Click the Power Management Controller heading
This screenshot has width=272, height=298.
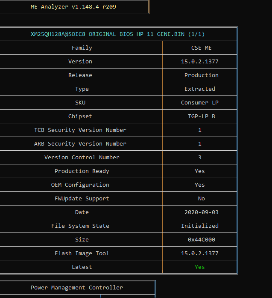(x=77, y=287)
